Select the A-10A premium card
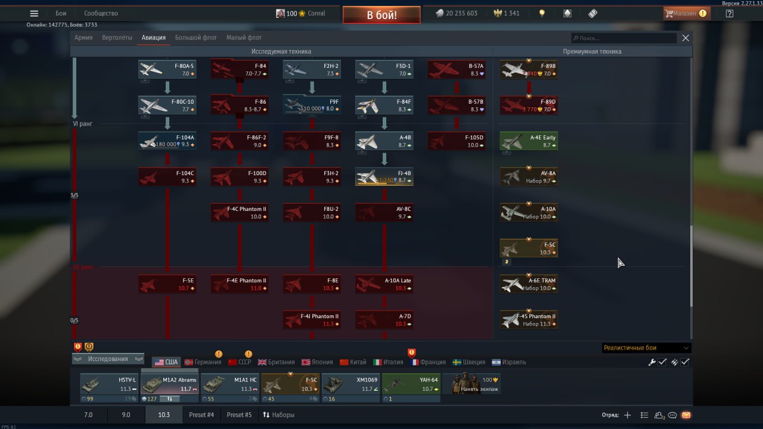The height and width of the screenshot is (429, 763). pyautogui.click(x=529, y=213)
